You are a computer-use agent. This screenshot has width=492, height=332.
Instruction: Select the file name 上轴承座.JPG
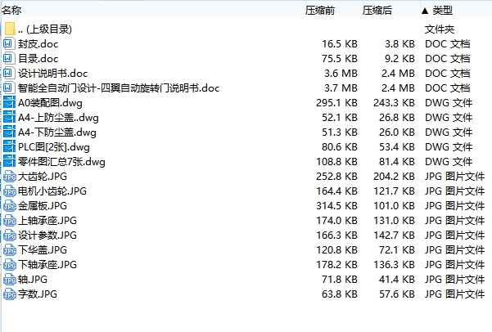click(47, 221)
